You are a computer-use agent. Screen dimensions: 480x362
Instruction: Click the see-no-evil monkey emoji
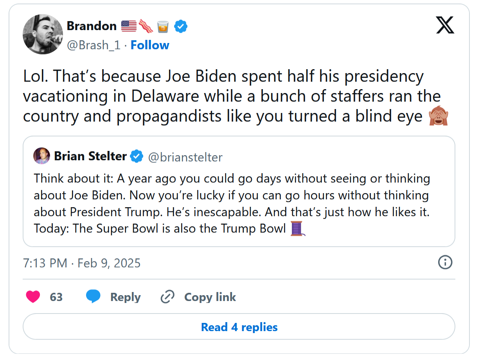[438, 116]
